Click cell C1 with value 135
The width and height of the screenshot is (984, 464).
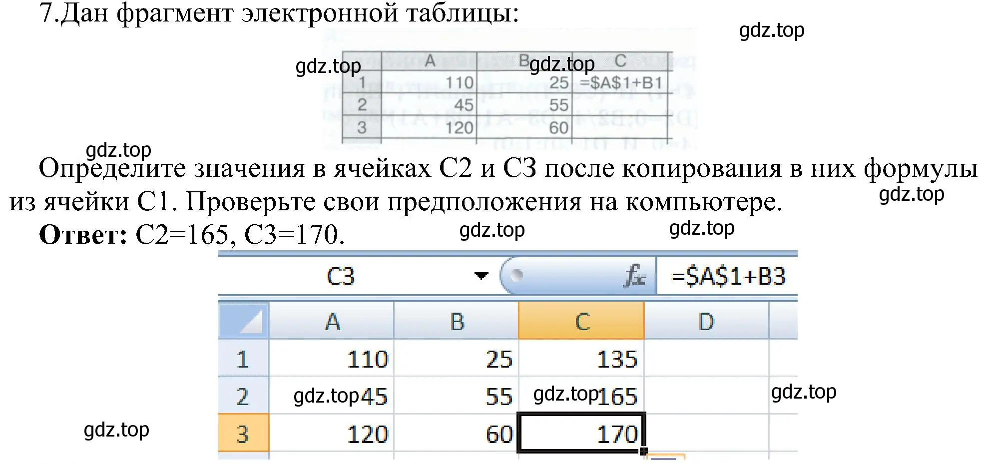[581, 358]
